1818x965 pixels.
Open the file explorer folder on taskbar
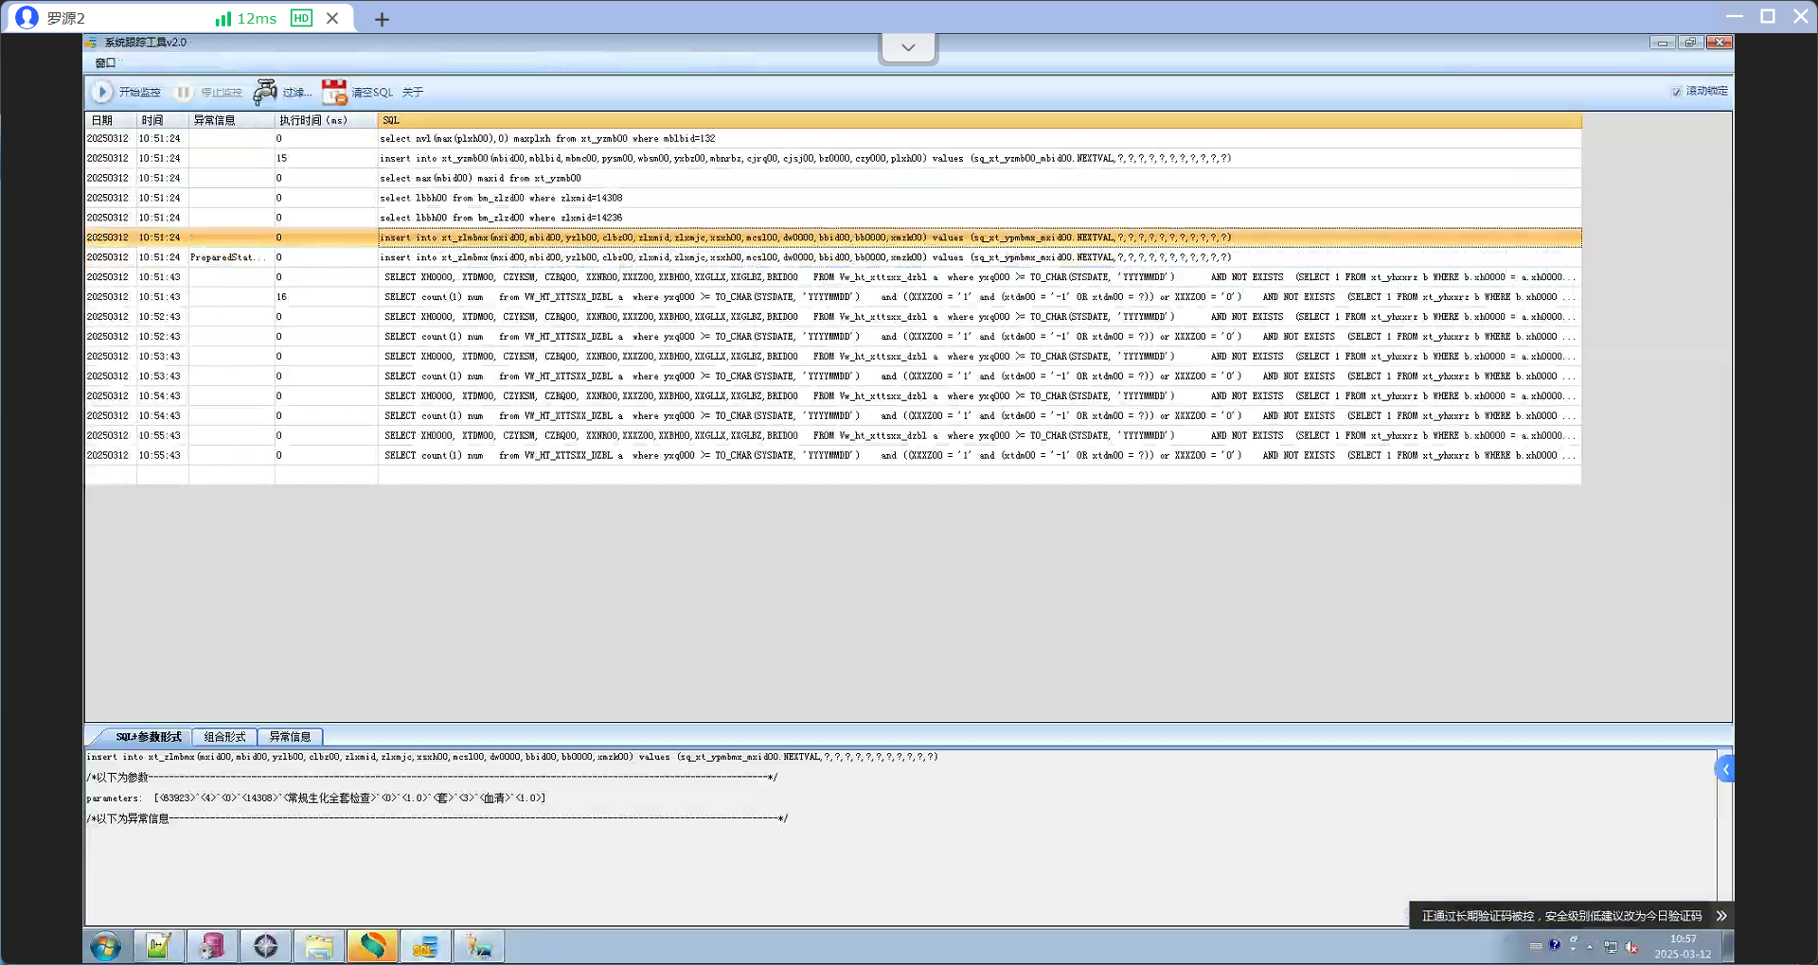(319, 946)
